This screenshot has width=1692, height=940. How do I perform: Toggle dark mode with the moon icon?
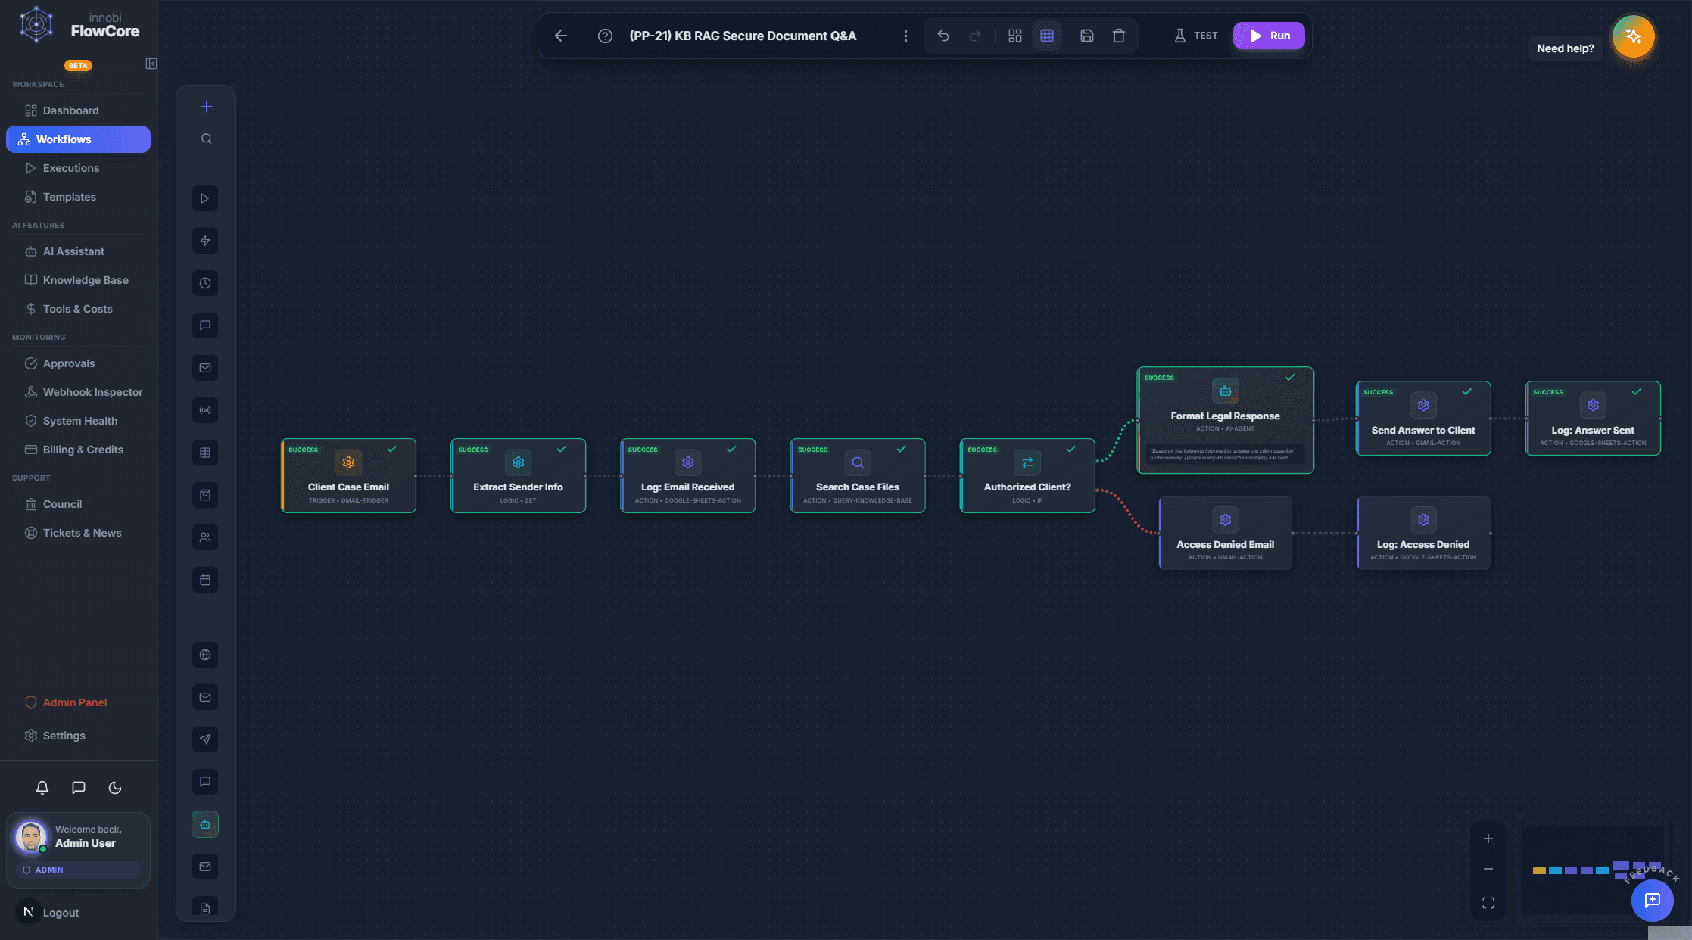[114, 787]
